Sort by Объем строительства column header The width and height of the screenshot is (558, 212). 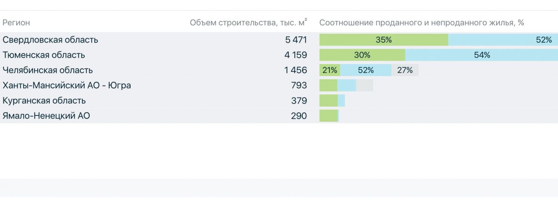[x=248, y=23]
